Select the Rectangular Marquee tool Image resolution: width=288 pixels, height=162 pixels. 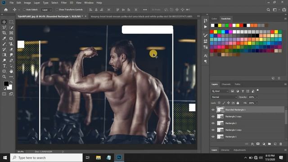click(11, 22)
